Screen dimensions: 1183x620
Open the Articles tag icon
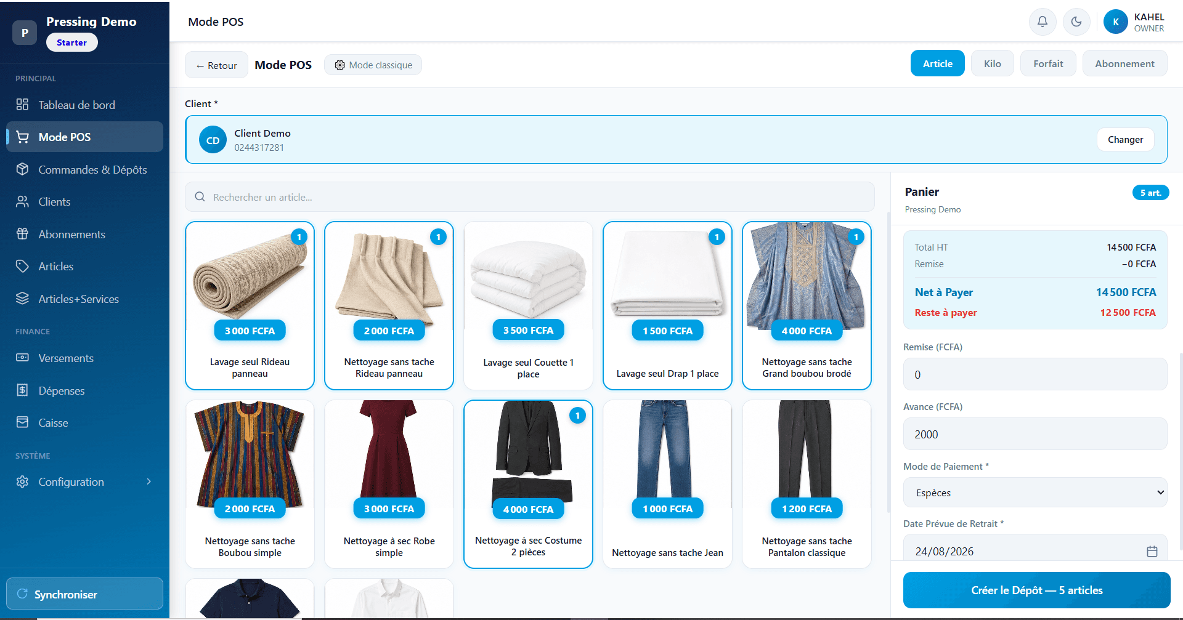tap(22, 266)
